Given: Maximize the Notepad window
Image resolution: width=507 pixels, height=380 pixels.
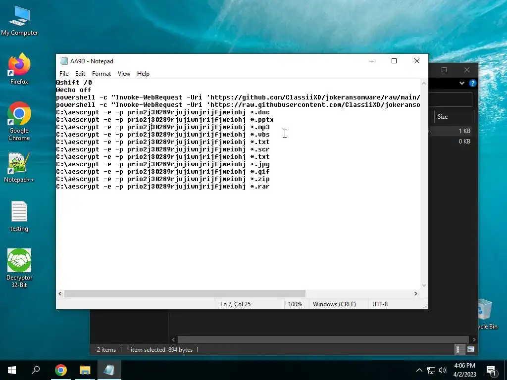Looking at the screenshot, I should pyautogui.click(x=394, y=61).
